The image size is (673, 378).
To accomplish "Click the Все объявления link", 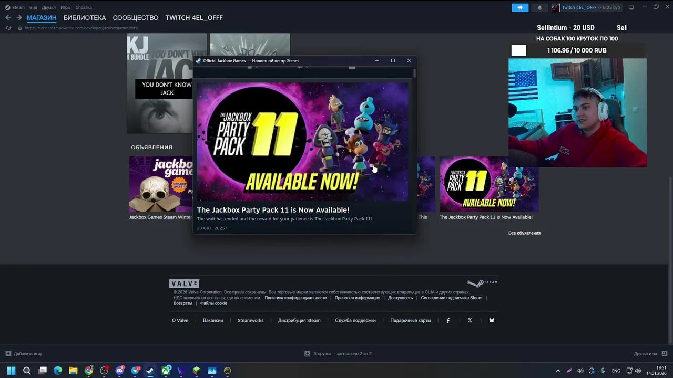I will pos(524,233).
